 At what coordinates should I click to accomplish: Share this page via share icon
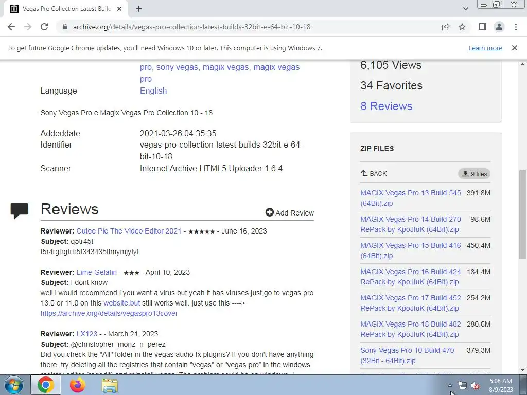pos(446,27)
